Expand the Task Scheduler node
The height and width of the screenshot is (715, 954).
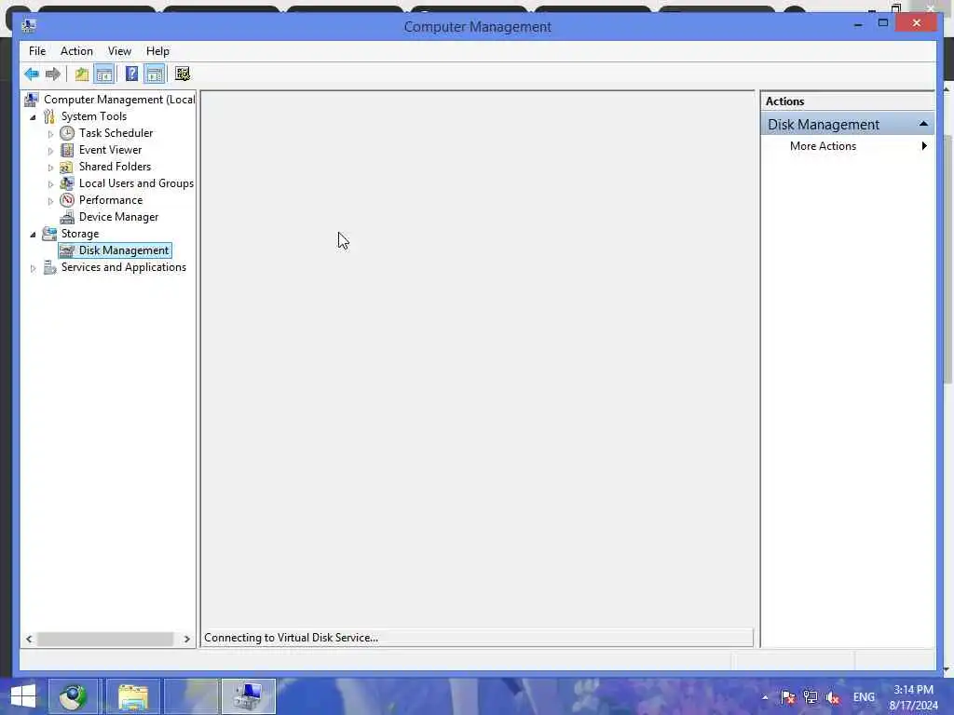[50, 134]
